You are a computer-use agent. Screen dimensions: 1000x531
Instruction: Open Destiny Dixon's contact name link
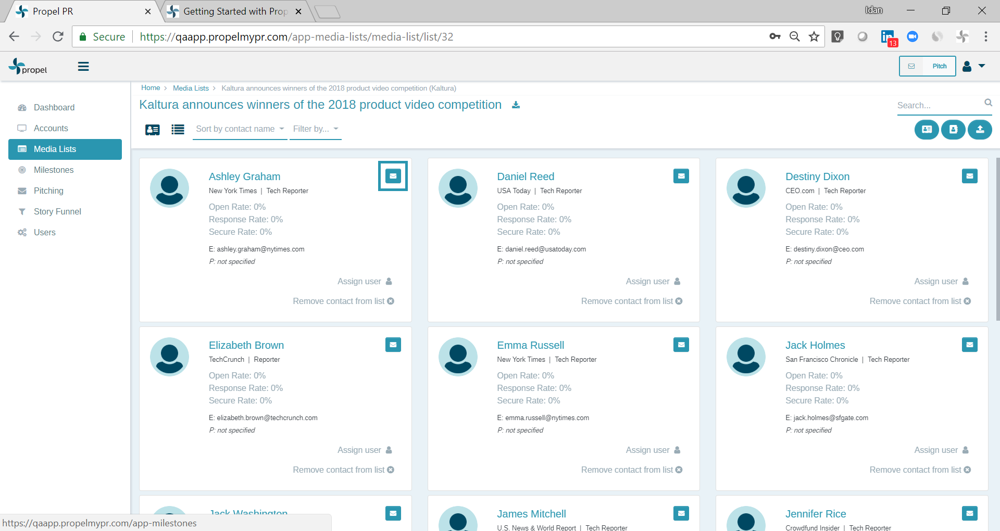pyautogui.click(x=817, y=176)
